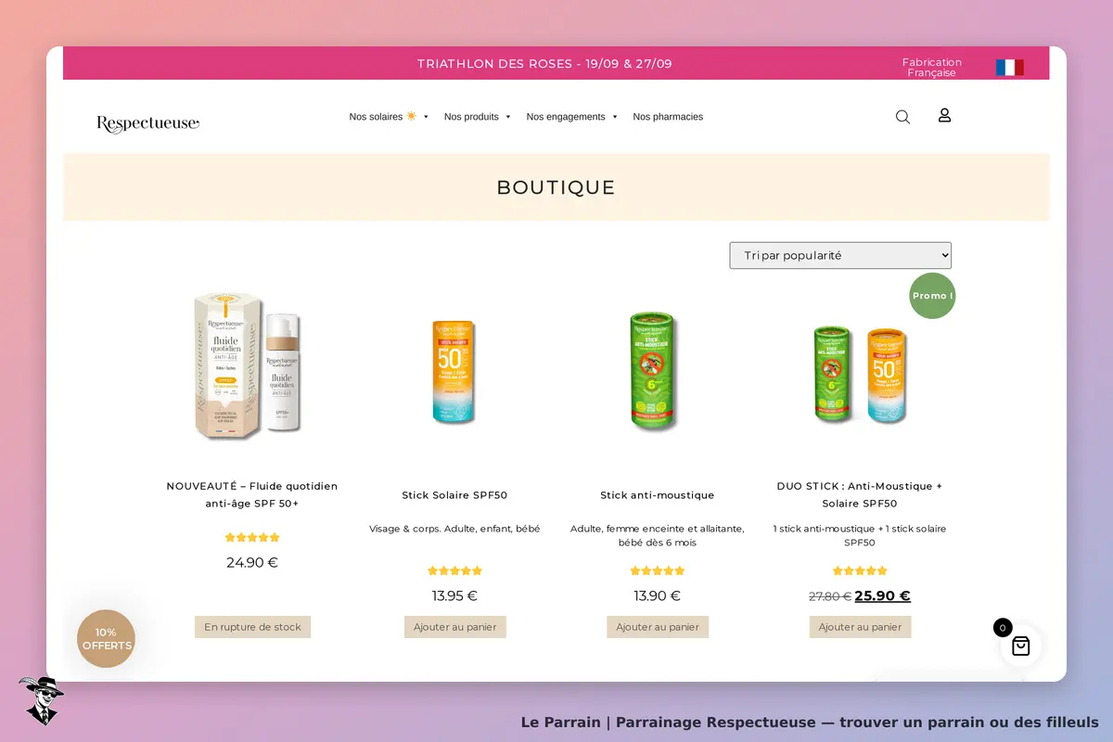The image size is (1113, 742).
Task: Click the 10% OFFERTS round badge
Action: click(x=107, y=639)
